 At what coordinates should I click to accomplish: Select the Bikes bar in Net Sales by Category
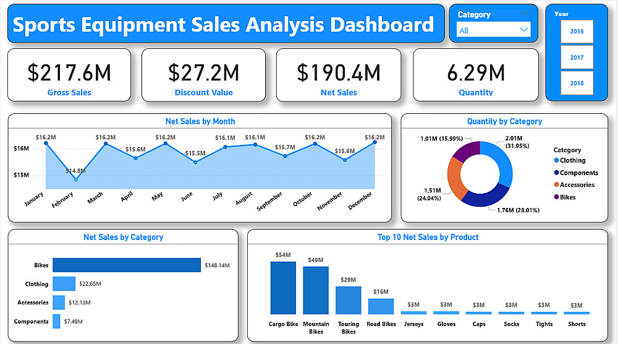(127, 265)
